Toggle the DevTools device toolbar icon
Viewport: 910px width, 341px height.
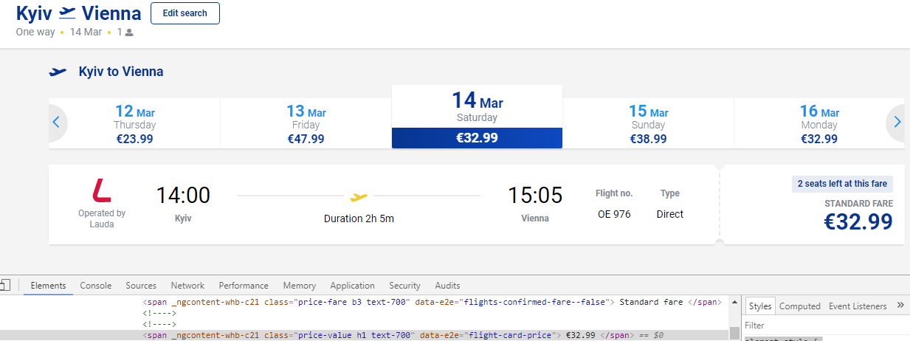point(4,286)
